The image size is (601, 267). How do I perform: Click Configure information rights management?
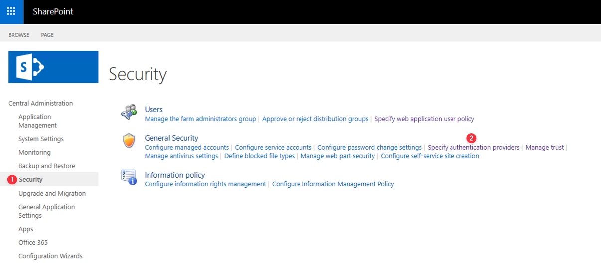coord(205,184)
